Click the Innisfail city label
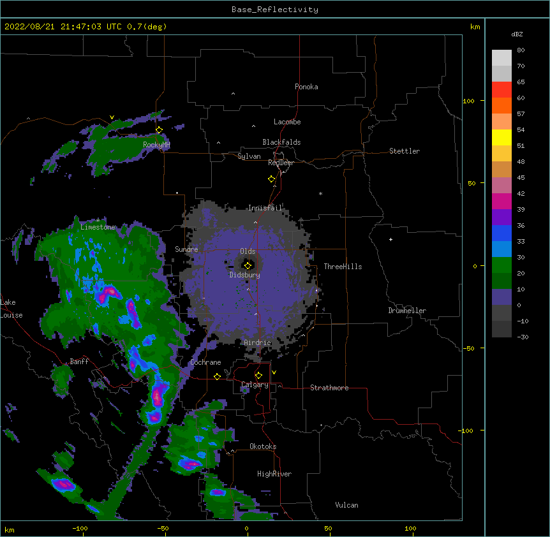The height and width of the screenshot is (537, 550). pyautogui.click(x=265, y=208)
